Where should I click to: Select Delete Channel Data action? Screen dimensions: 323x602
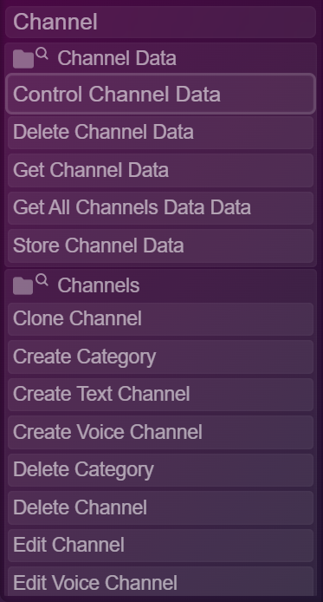click(160, 133)
